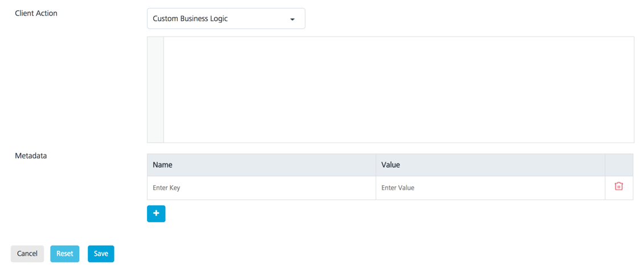This screenshot has height=269, width=640.
Task: Select the "Custom Business Logic" text in dropdown
Action: coord(190,19)
